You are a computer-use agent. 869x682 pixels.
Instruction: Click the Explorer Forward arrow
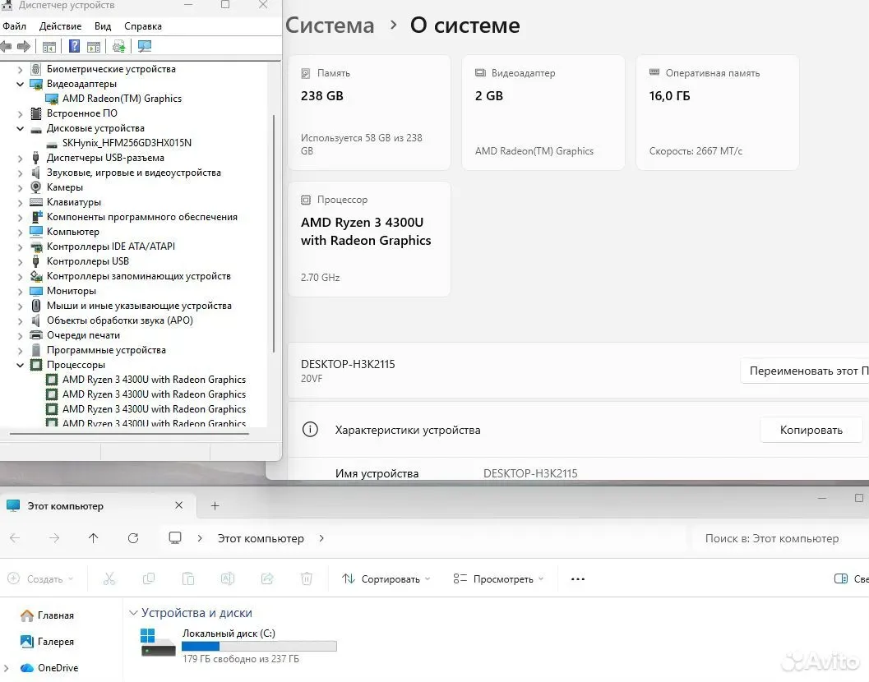coord(54,538)
